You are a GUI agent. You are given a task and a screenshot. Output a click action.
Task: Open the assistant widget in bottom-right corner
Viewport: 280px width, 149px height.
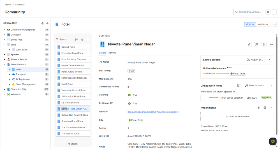(x=273, y=141)
